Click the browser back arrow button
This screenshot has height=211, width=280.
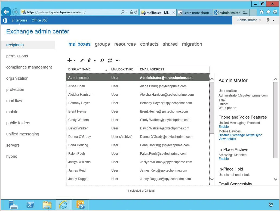tap(6, 12)
